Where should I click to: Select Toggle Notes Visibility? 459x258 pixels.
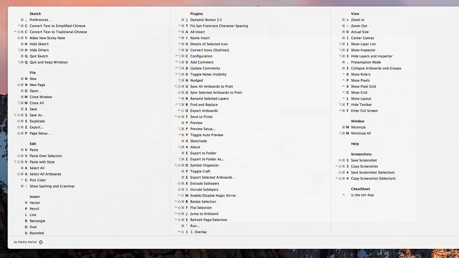click(208, 74)
